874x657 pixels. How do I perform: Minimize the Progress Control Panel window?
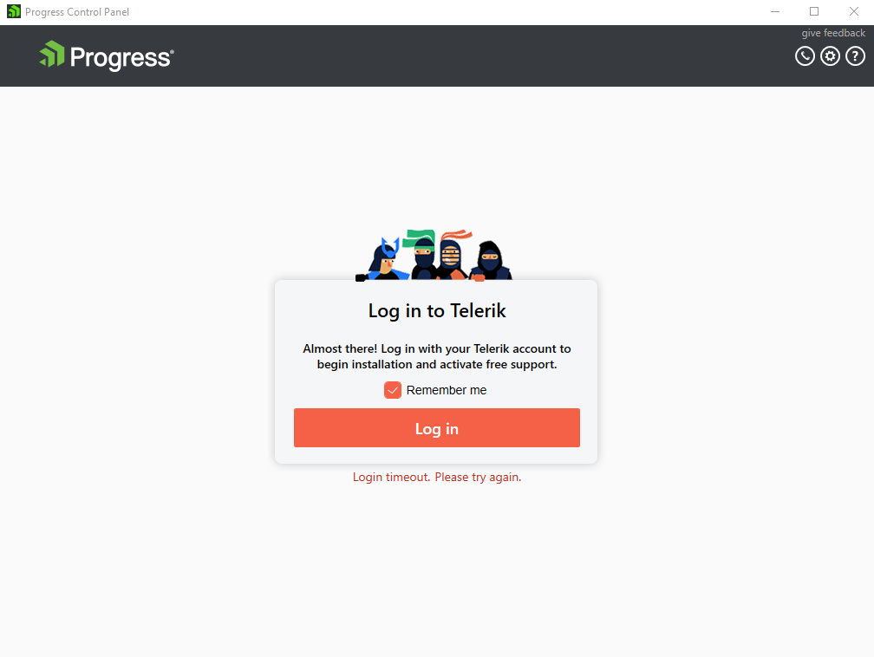[x=775, y=12]
